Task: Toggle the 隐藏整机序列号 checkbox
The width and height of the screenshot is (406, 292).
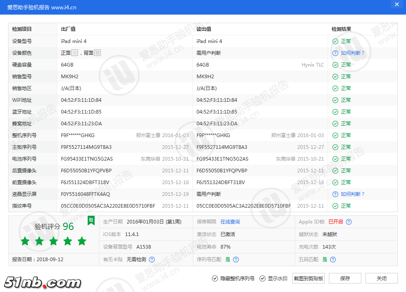Action: click(214, 278)
